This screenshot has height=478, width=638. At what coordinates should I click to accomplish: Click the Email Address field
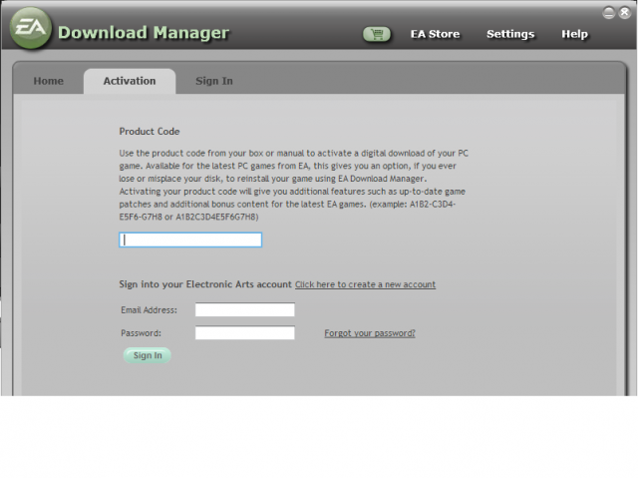pyautogui.click(x=245, y=309)
